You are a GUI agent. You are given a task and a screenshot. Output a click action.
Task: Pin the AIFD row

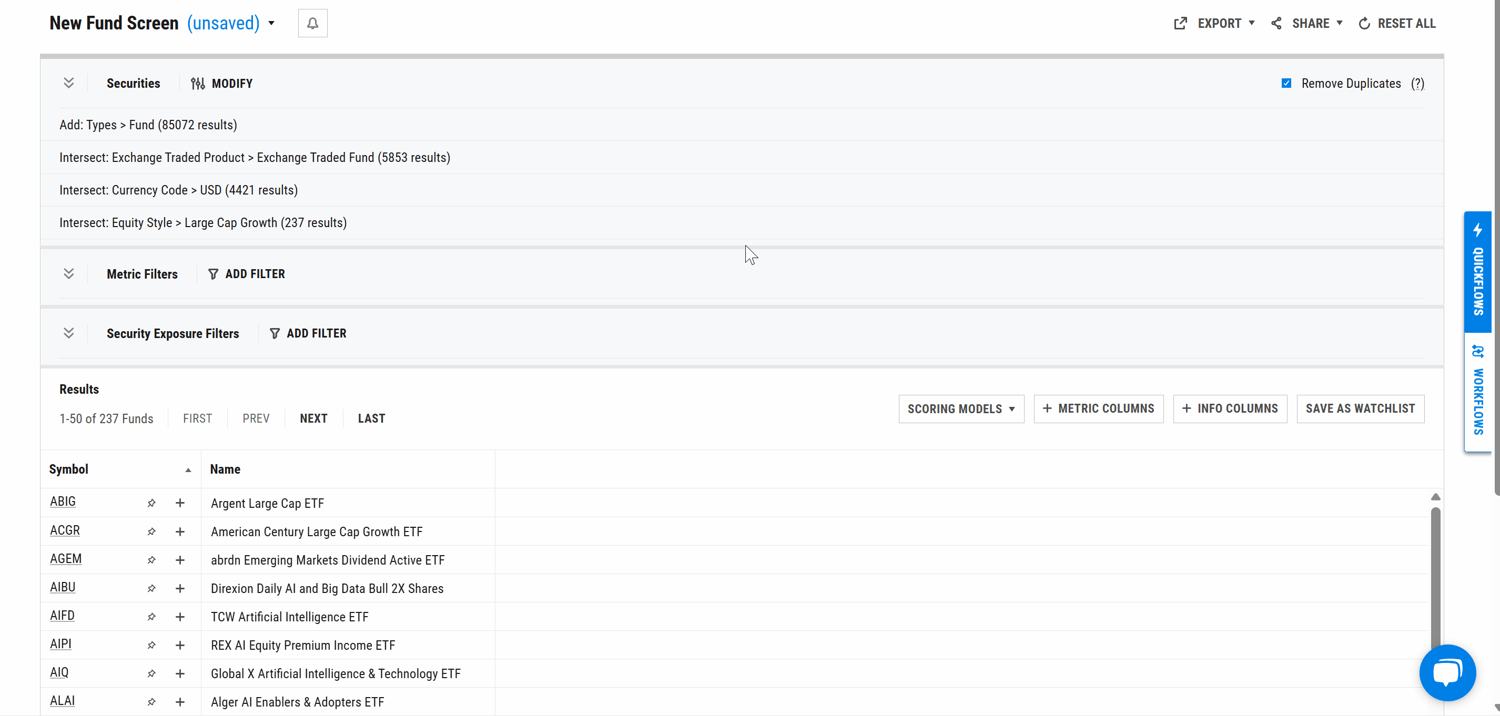coord(151,617)
